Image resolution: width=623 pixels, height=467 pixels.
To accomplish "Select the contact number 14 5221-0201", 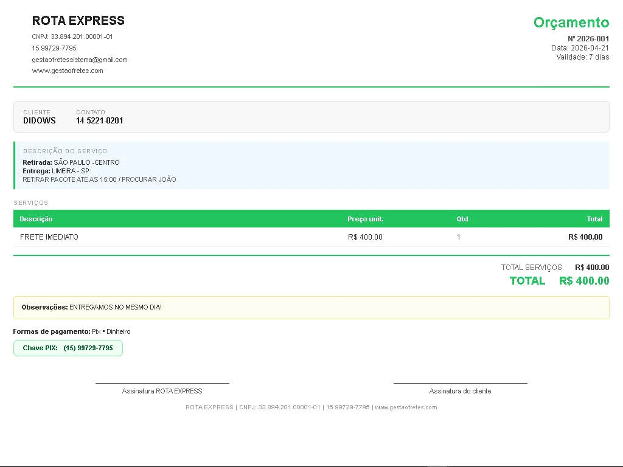I will [99, 120].
